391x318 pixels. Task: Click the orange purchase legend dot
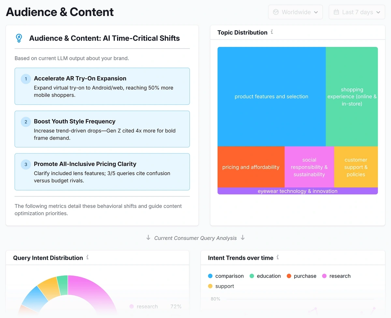tap(289, 276)
